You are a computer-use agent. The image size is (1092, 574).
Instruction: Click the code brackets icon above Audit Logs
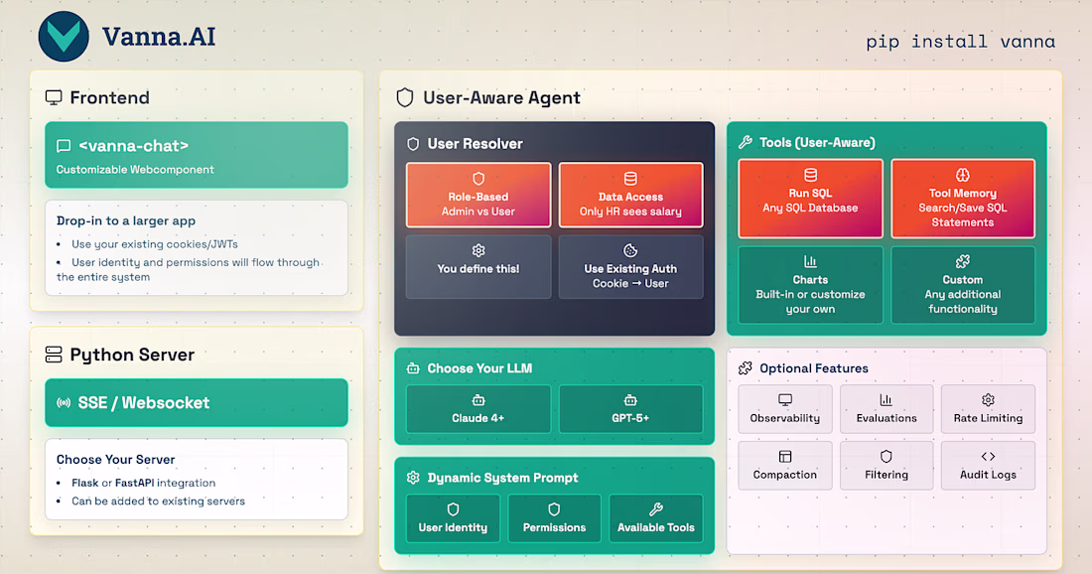pos(988,456)
